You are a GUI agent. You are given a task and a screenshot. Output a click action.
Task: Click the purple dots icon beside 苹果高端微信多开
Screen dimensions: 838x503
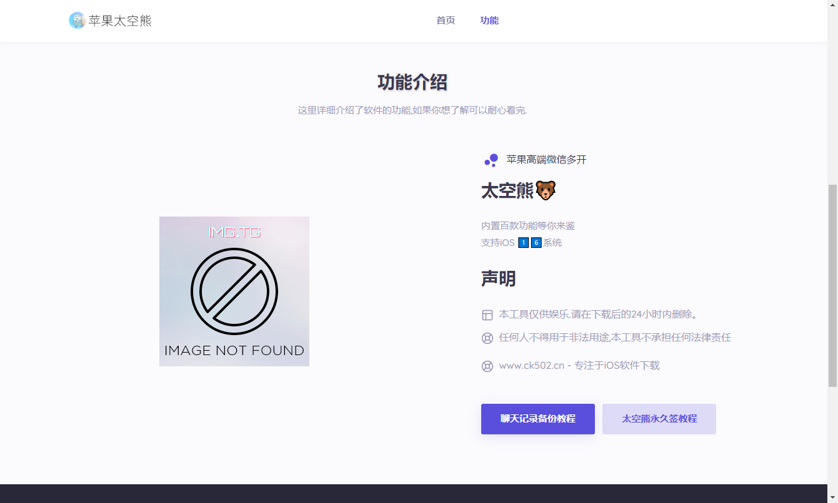(491, 160)
